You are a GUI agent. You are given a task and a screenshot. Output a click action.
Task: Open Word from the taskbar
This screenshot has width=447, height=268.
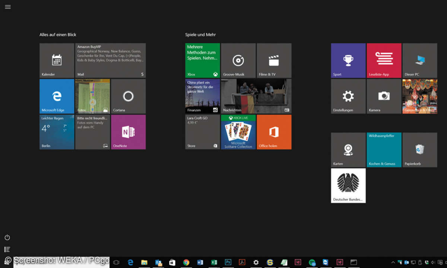pos(200,262)
